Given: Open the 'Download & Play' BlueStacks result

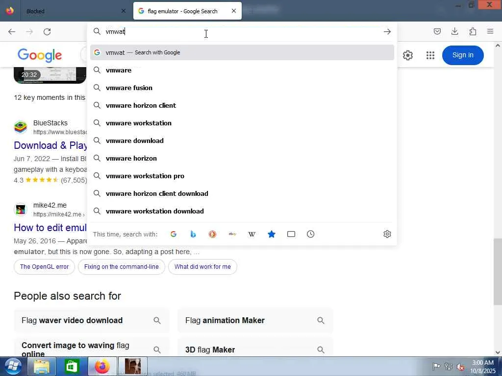Looking at the screenshot, I should [50, 145].
